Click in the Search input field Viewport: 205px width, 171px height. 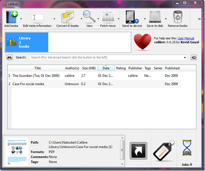[x=107, y=57]
